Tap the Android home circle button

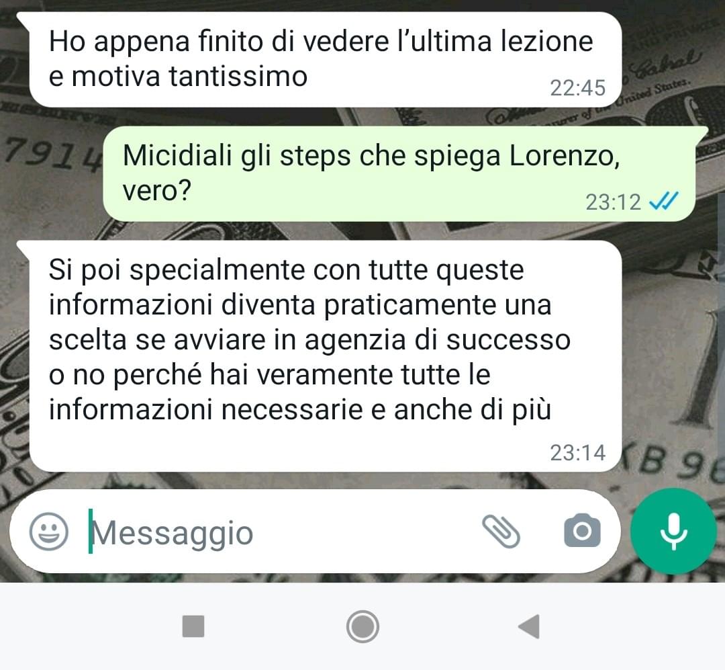(x=362, y=626)
